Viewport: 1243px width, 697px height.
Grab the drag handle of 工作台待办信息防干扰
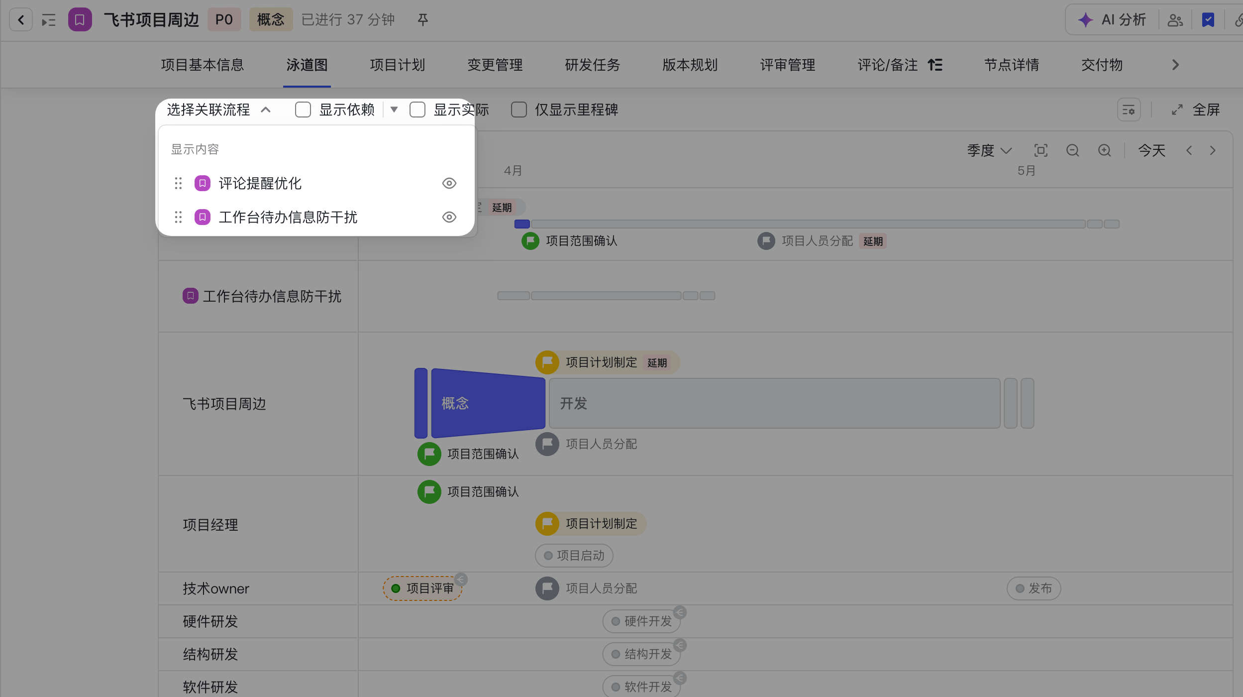pos(178,217)
